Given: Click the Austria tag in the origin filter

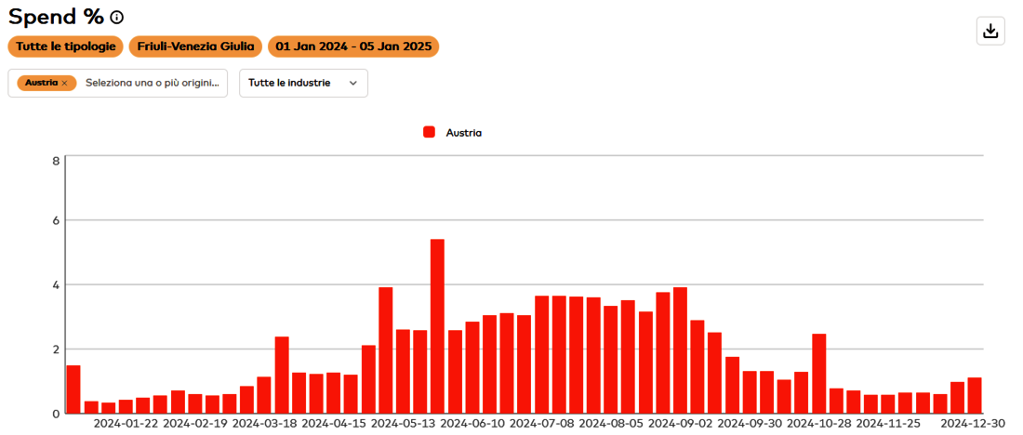Looking at the screenshot, I should pos(41,83).
